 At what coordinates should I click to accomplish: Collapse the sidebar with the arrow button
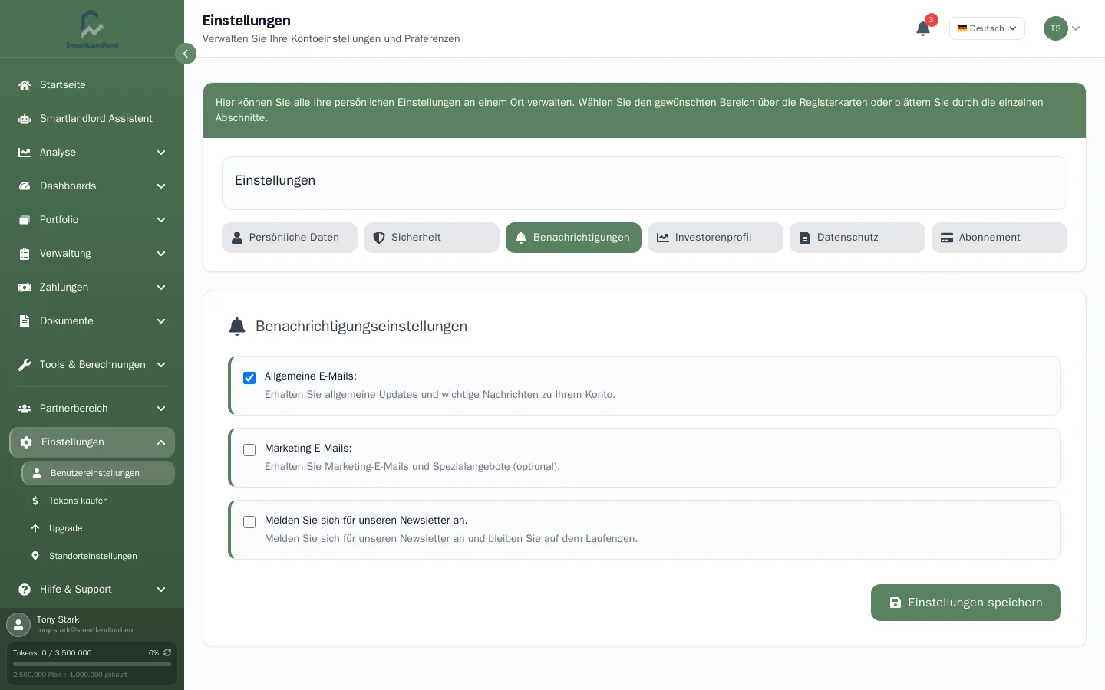186,54
